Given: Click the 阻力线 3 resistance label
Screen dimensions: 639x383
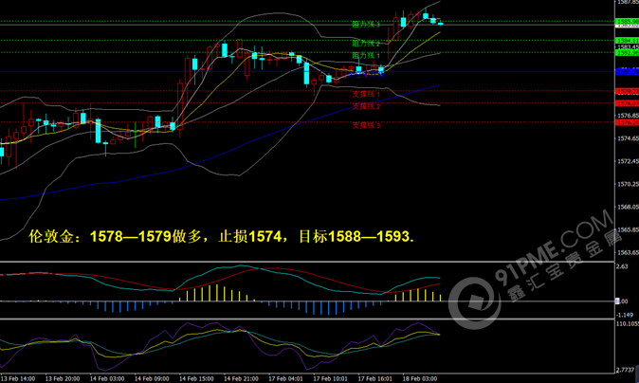Looking at the screenshot, I should [x=366, y=24].
